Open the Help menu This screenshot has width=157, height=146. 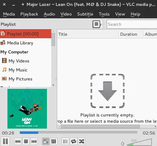coord(135,14)
